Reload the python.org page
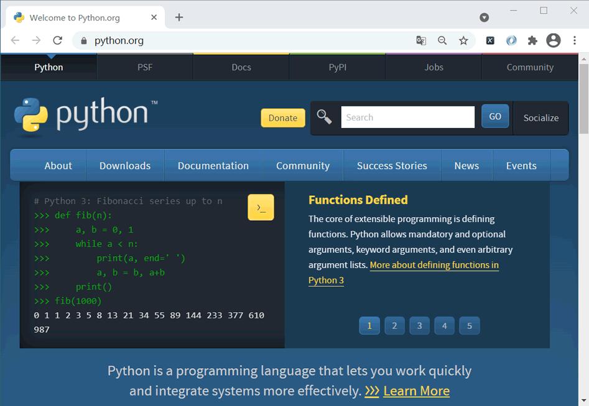The width and height of the screenshot is (589, 406). 57,40
